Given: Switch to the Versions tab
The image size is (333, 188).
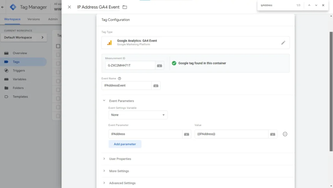Looking at the screenshot, I should [33, 19].
